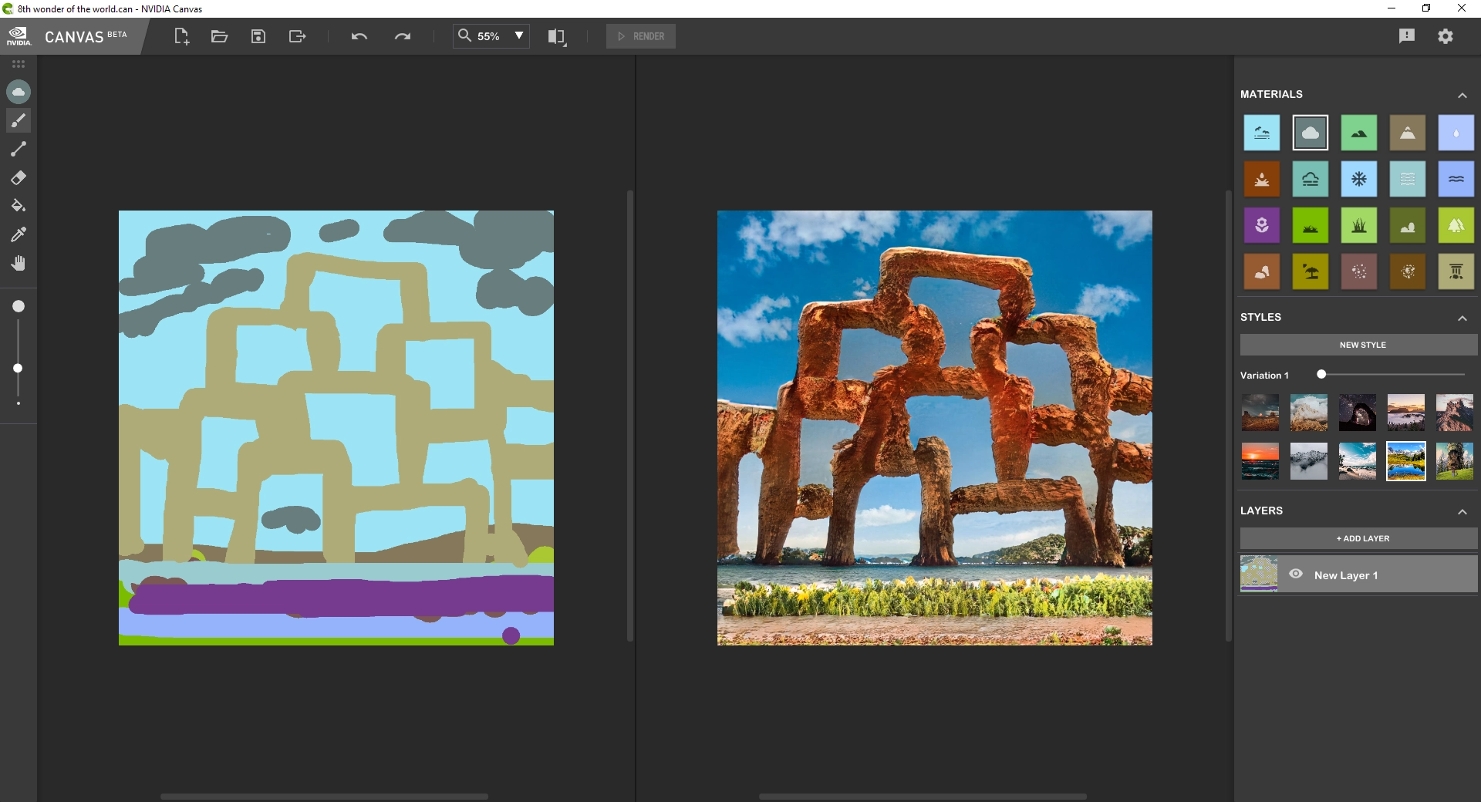The image size is (1481, 802).
Task: Pick the dark brown Dirt material
Action: click(1408, 271)
